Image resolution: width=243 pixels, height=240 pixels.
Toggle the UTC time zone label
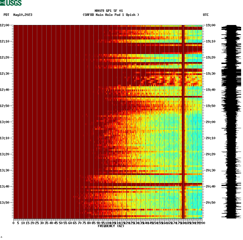coord(206,15)
